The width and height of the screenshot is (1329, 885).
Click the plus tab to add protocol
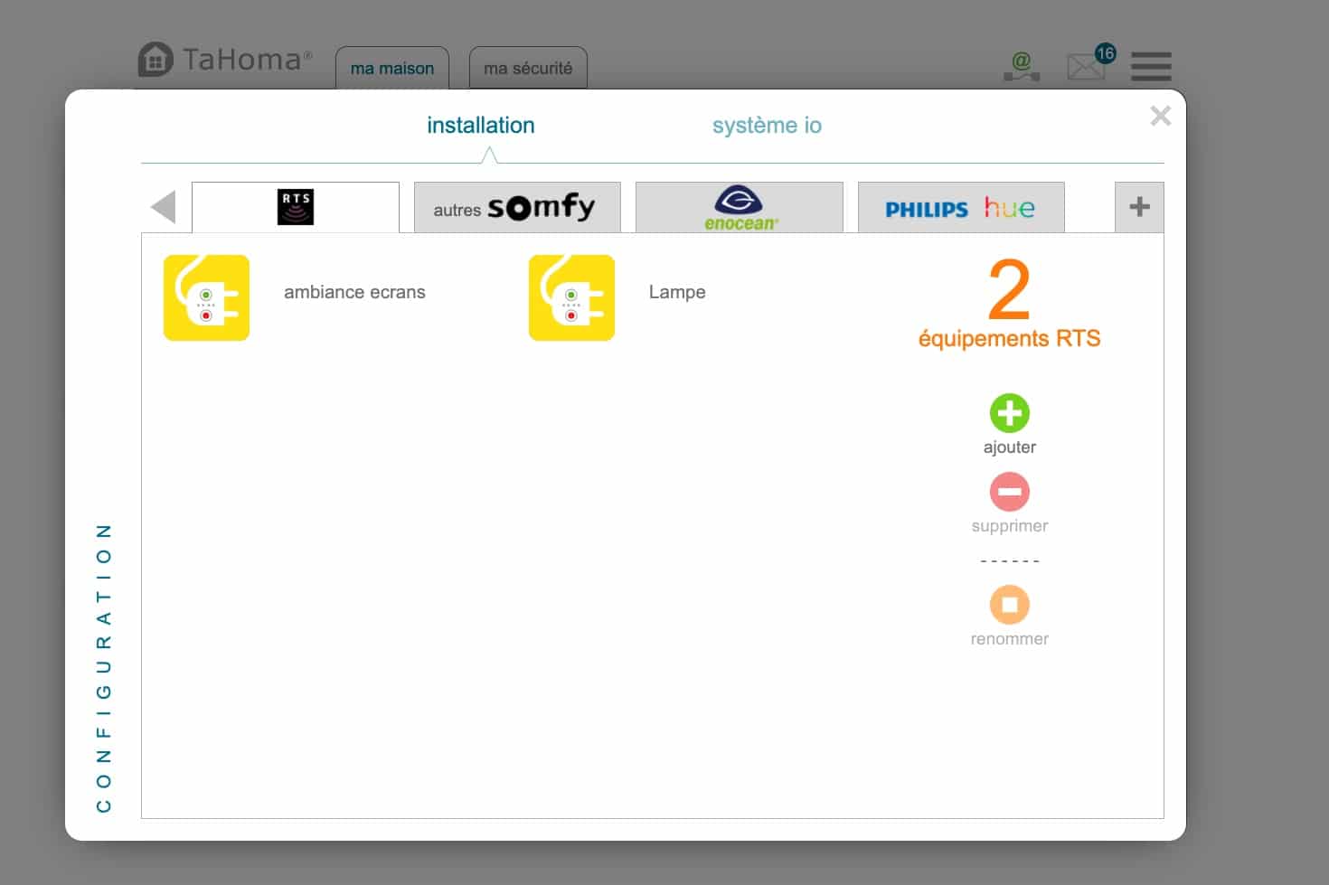[1139, 207]
